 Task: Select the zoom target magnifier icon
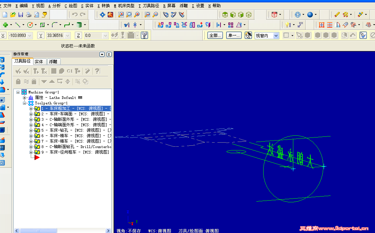tap(129, 15)
